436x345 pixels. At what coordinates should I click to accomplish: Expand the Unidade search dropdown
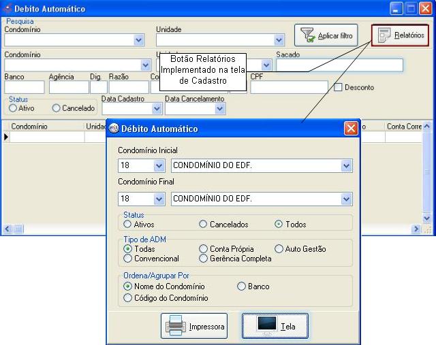point(278,40)
